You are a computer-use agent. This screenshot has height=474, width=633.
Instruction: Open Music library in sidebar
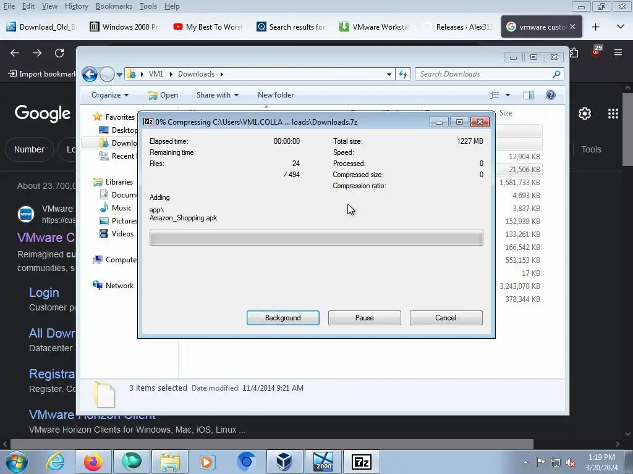tap(122, 208)
